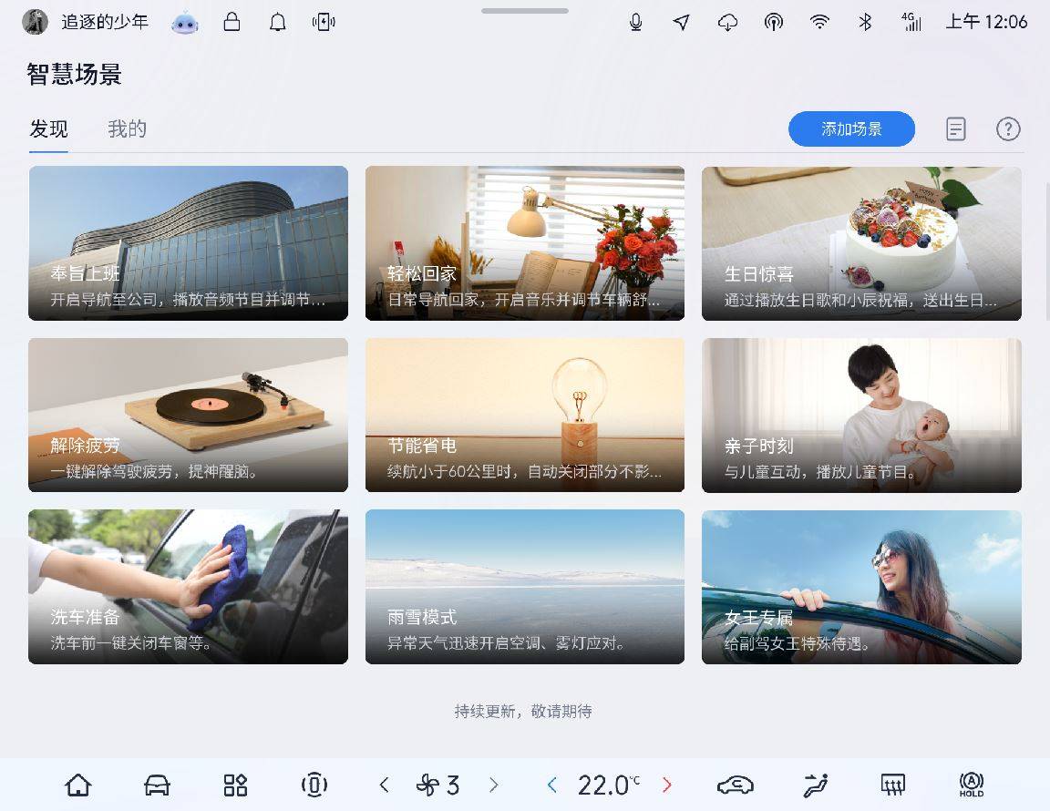Open the 洗车准备 scene card
1050x811 pixels.
(188, 586)
